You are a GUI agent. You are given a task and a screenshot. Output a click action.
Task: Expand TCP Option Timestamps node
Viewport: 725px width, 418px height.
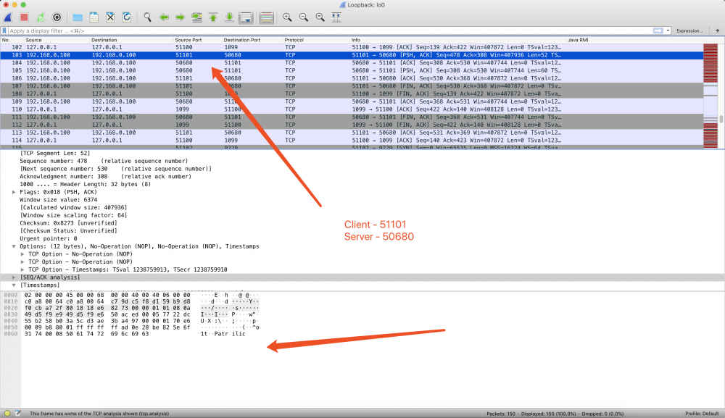pos(22,269)
